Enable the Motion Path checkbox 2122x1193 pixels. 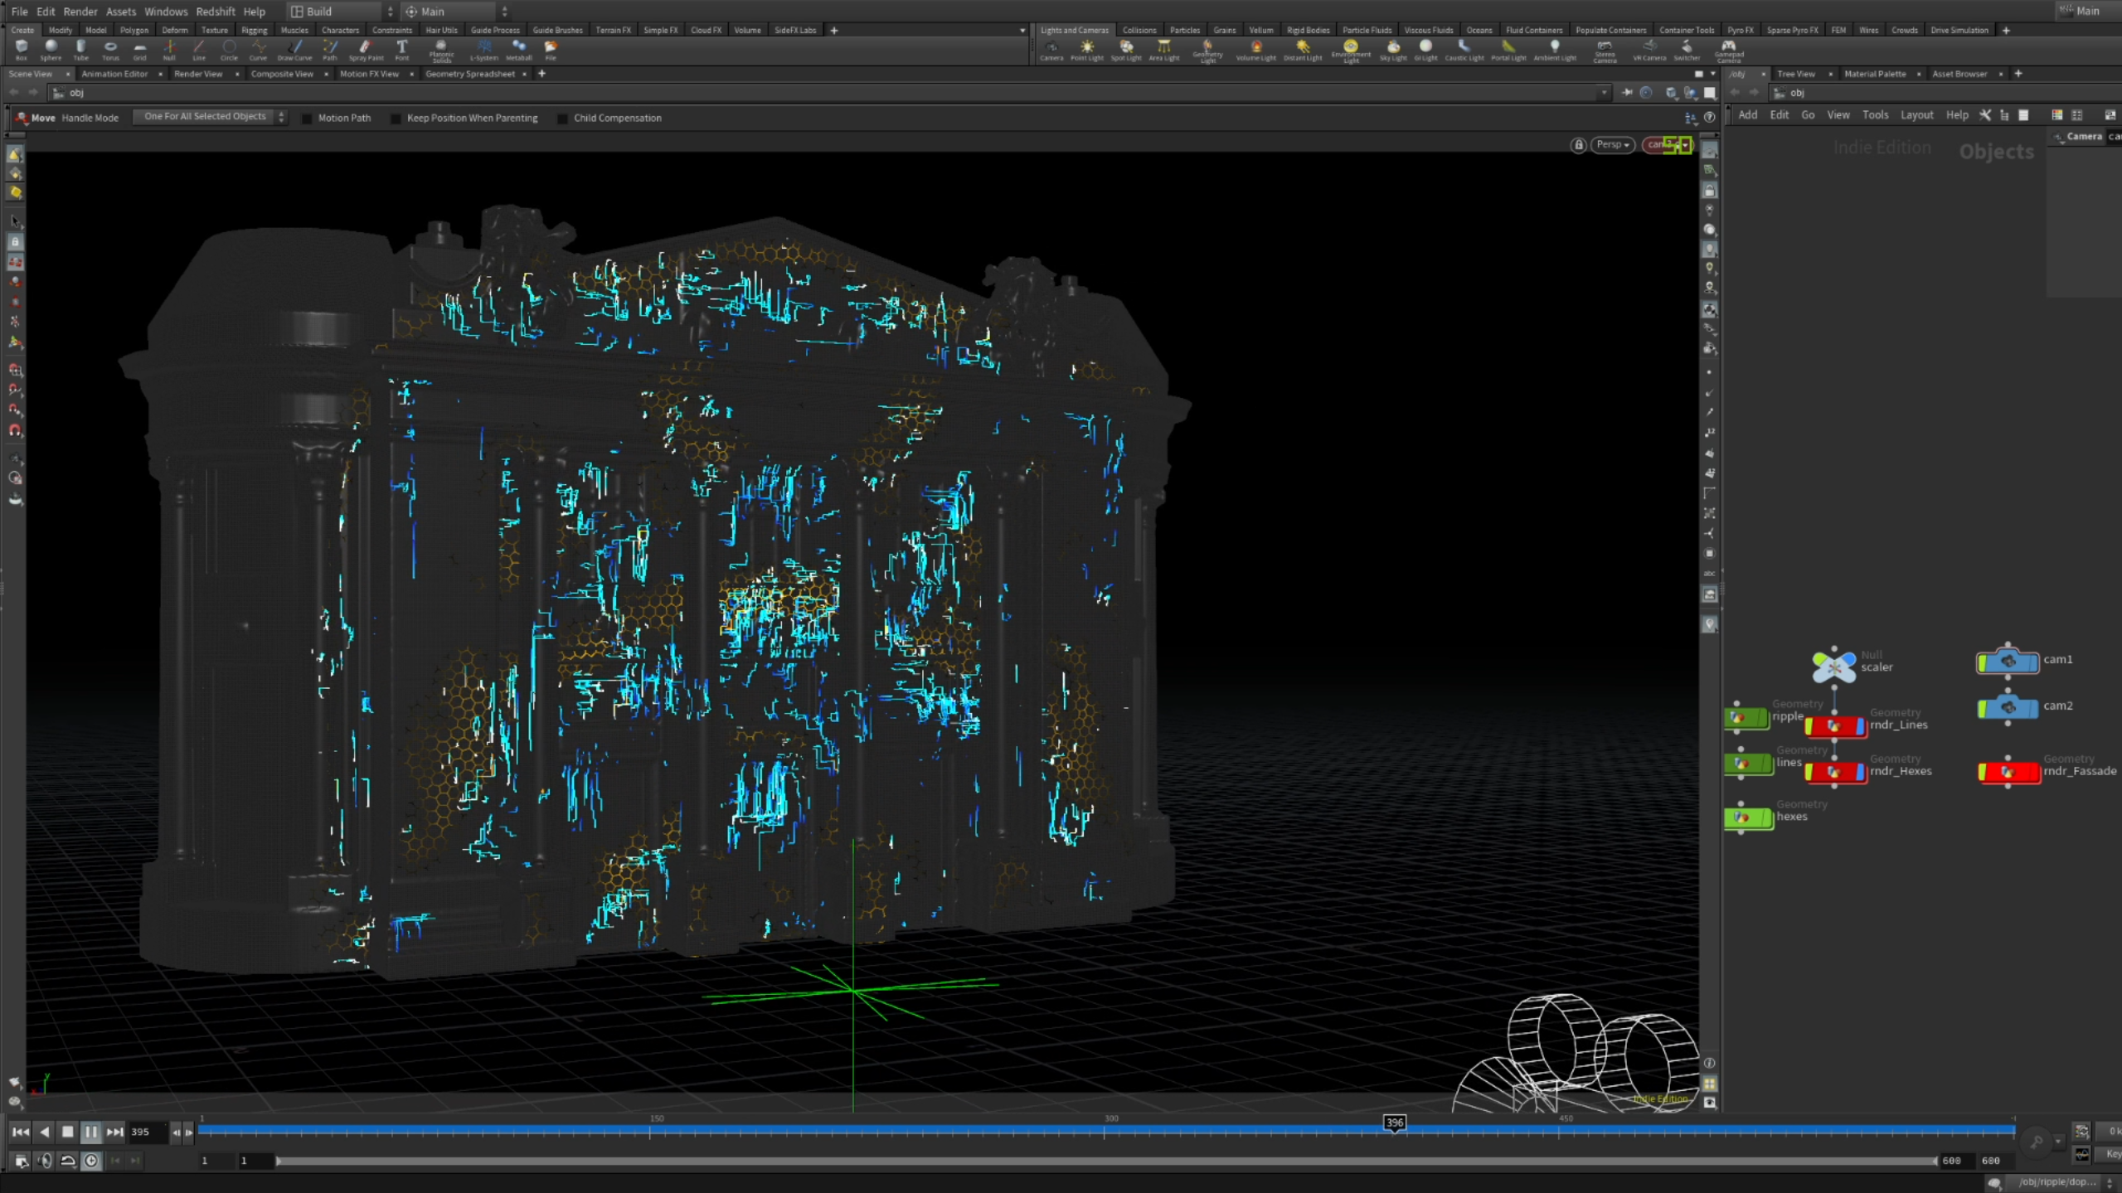pyautogui.click(x=307, y=119)
